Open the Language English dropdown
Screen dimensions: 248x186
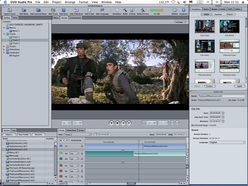coord(227,142)
